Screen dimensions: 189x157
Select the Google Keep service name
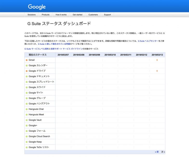[x=35, y=142]
